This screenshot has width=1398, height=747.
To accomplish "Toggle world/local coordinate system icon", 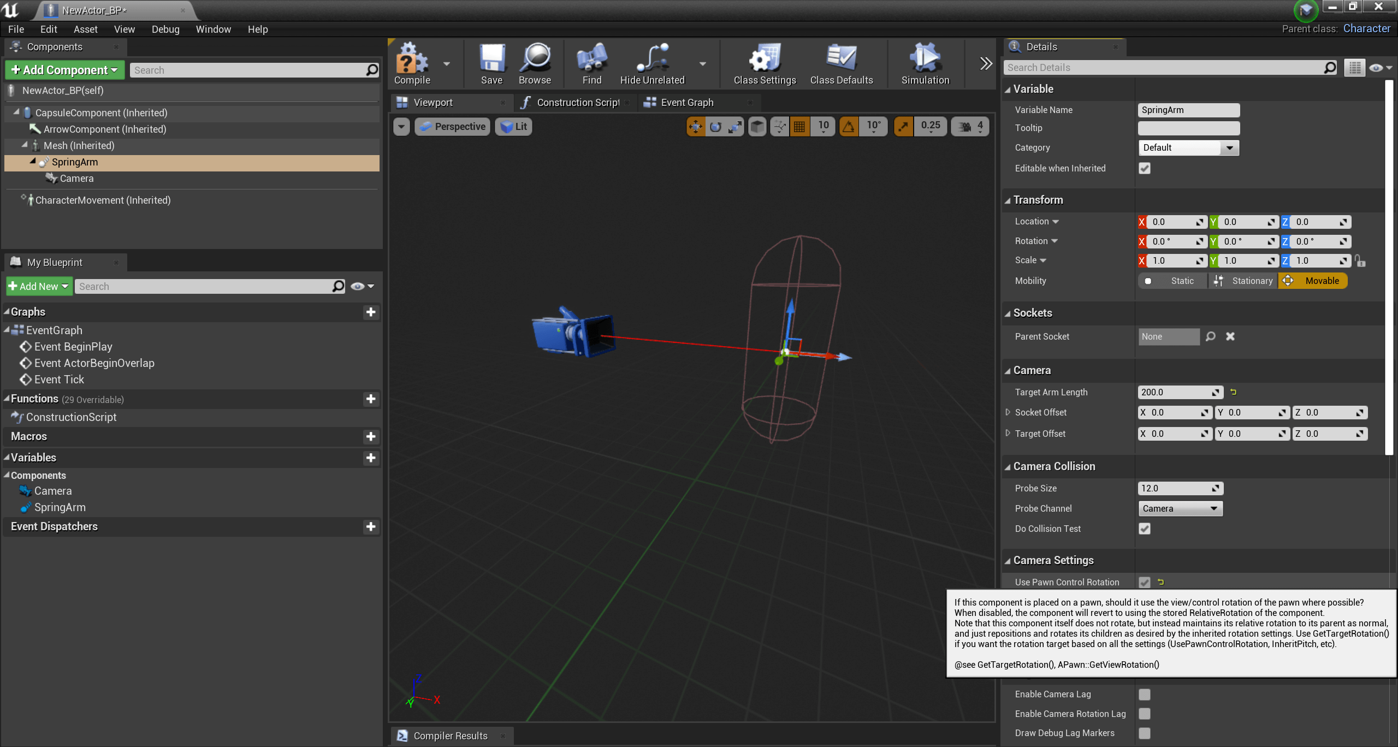I will (x=757, y=127).
